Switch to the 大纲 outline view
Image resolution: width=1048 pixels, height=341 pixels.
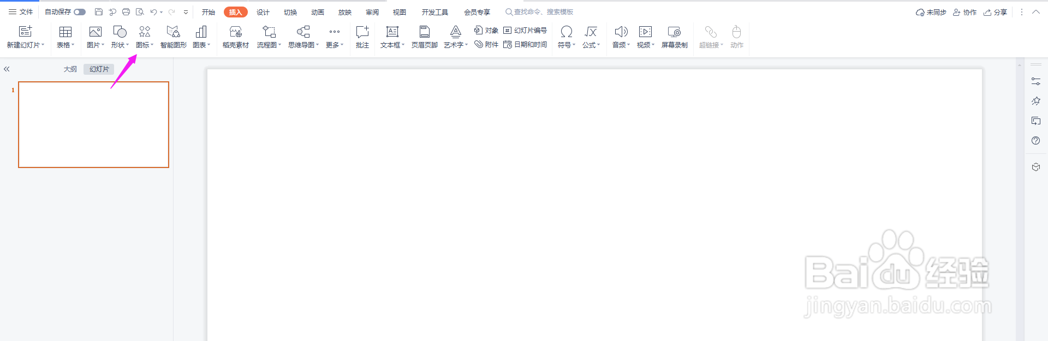click(x=70, y=69)
